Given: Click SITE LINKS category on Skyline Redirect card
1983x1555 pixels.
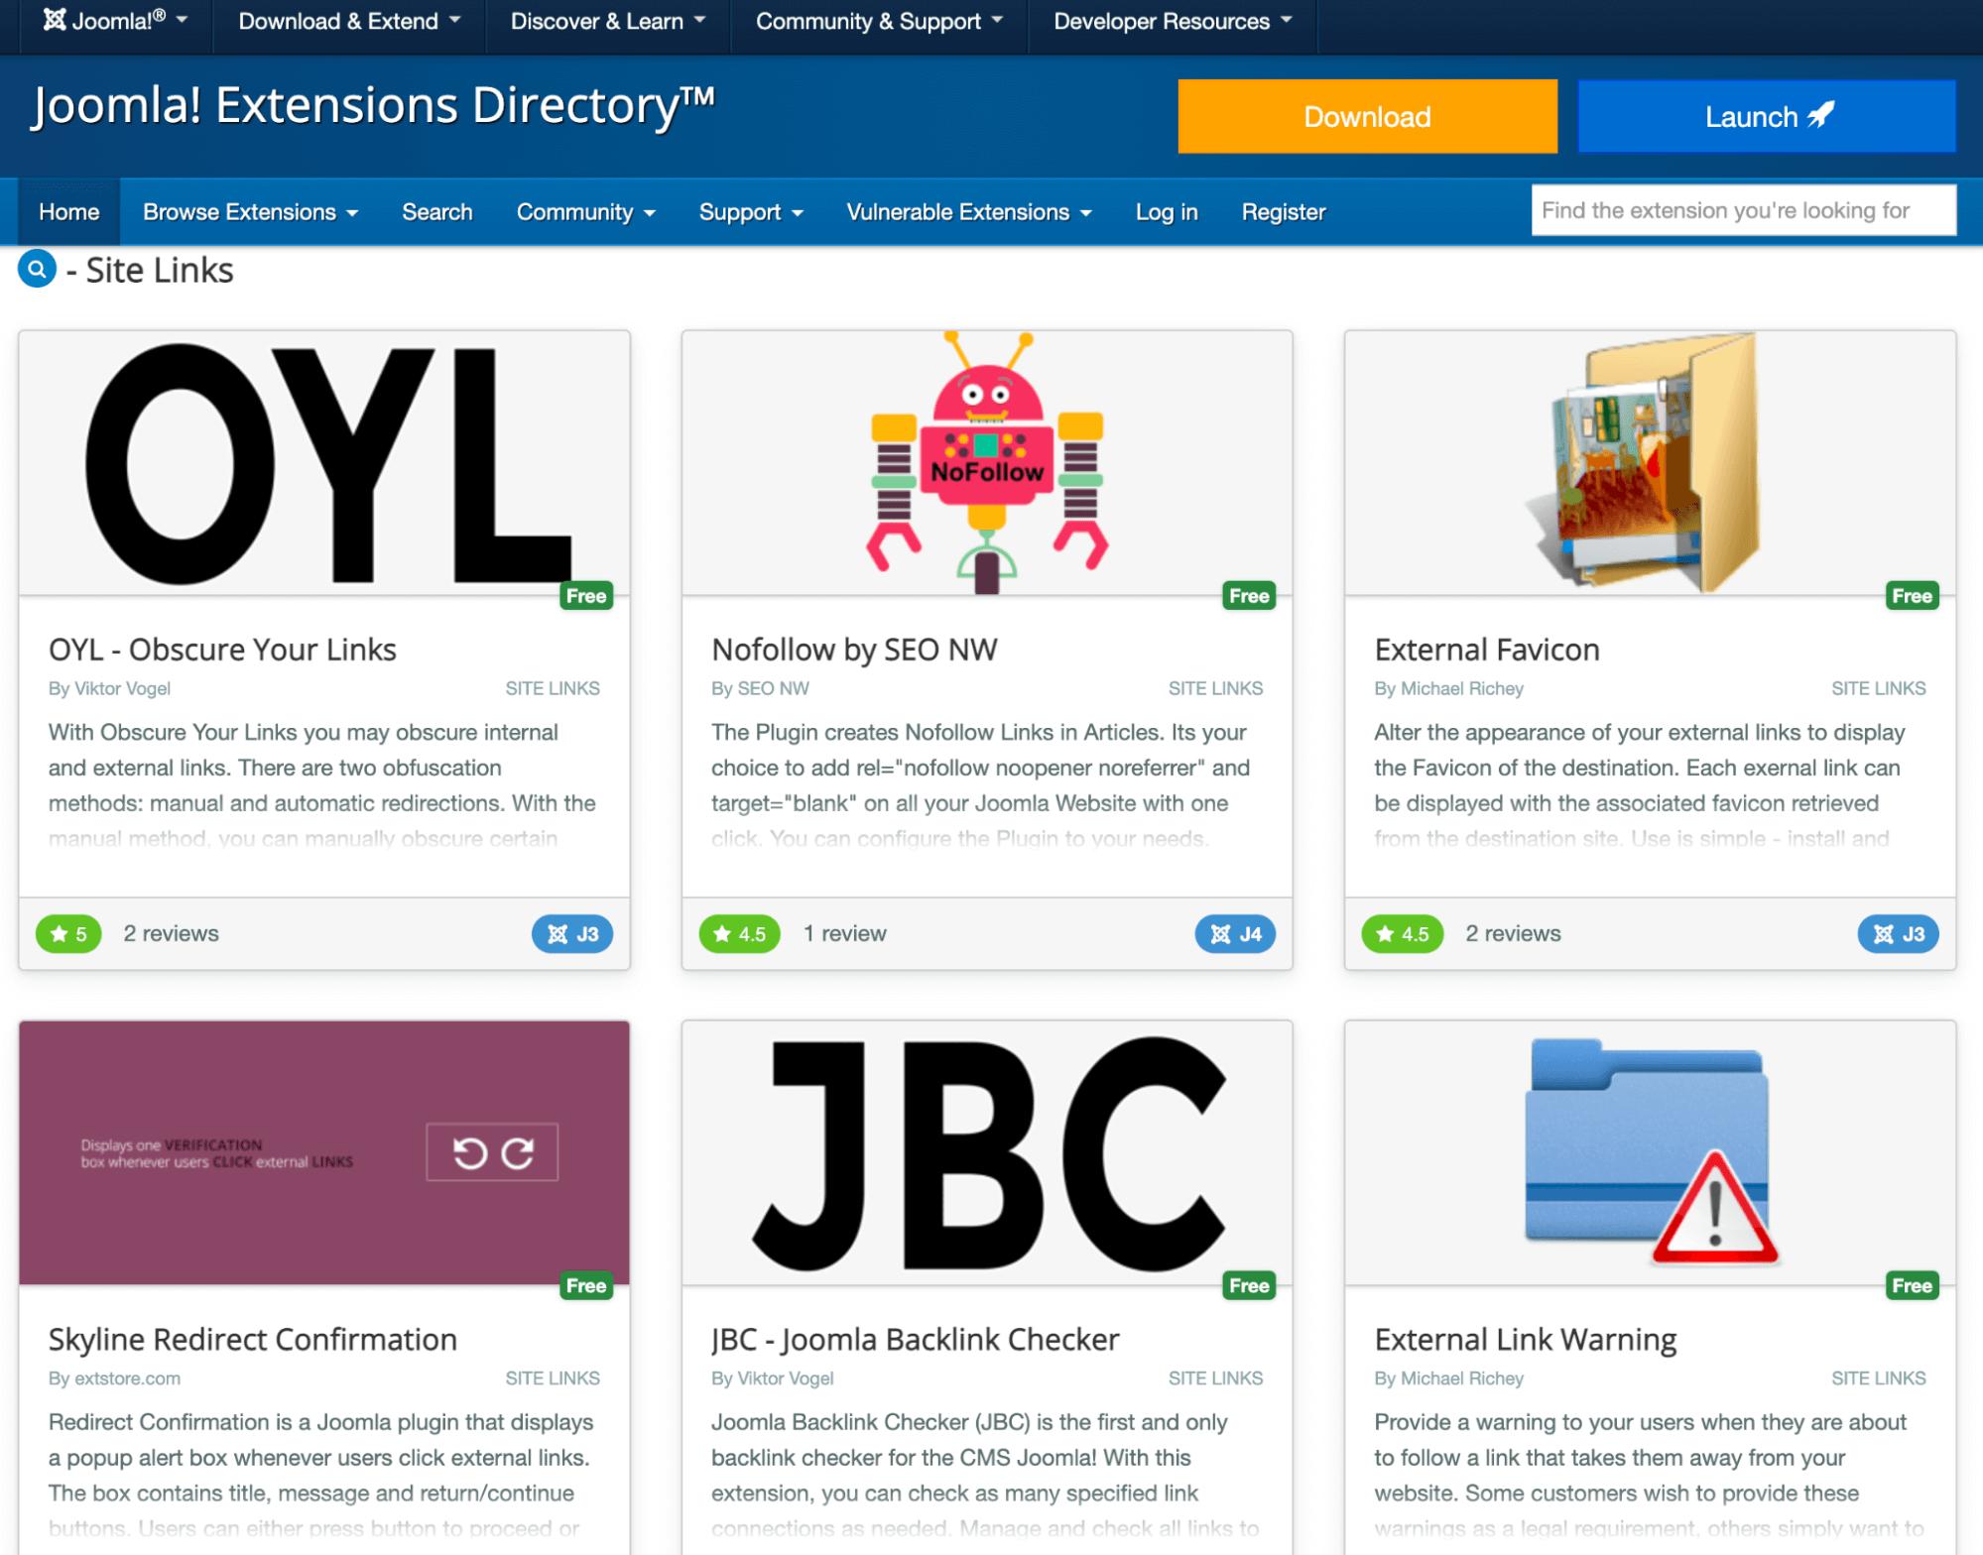Looking at the screenshot, I should click(x=553, y=1378).
